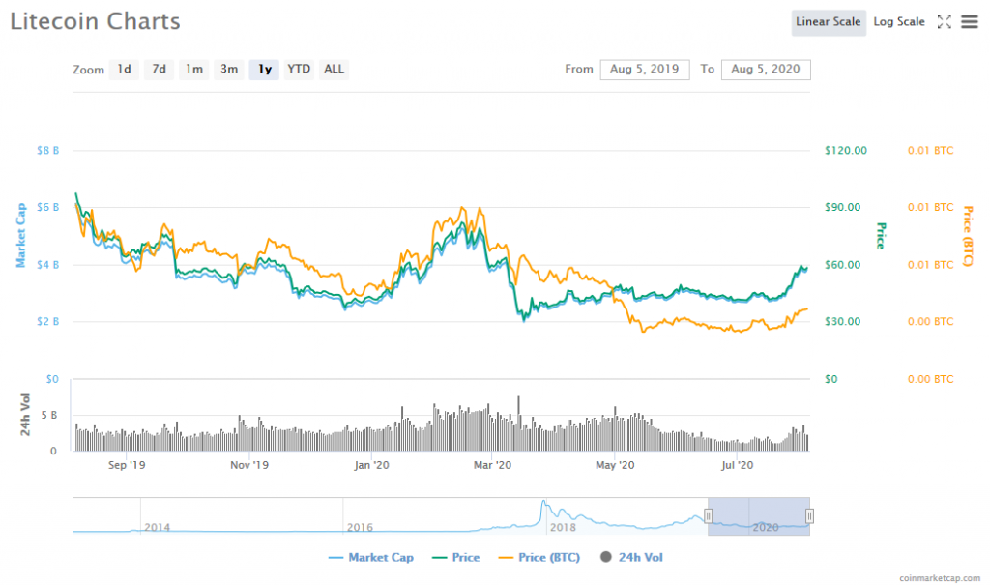The image size is (990, 586).
Task: Set zoom to 3m
Action: [x=229, y=69]
